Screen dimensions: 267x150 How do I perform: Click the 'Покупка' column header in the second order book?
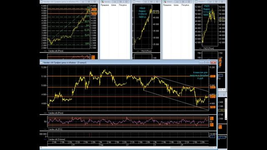click(x=185, y=5)
